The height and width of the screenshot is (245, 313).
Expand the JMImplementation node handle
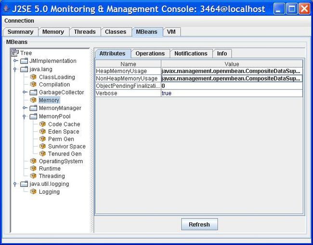[x=15, y=61]
